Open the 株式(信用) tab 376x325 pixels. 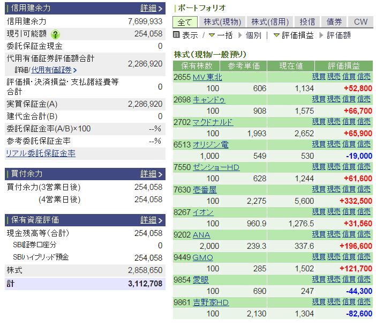[x=270, y=22]
